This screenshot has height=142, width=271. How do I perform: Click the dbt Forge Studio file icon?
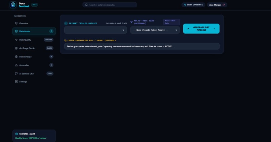16,48
